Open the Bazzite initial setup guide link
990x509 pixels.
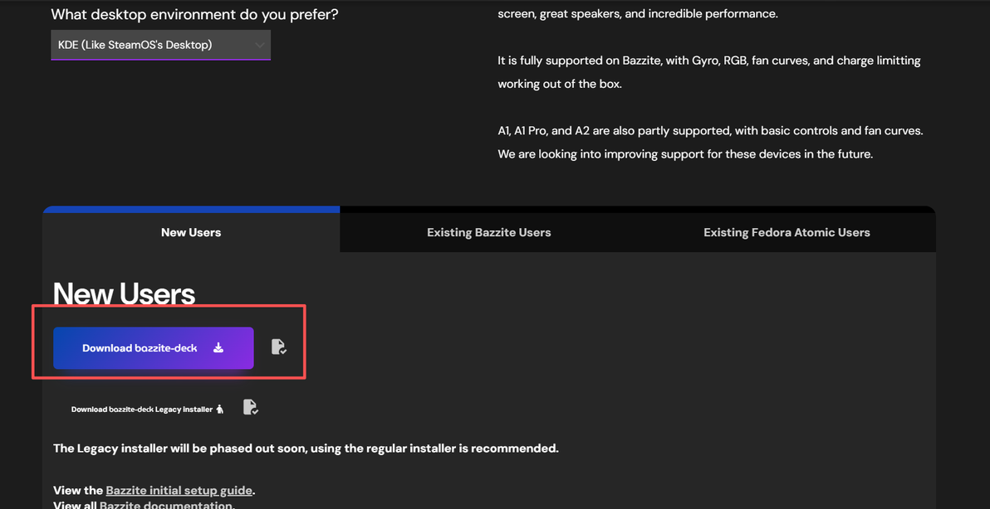pos(179,490)
